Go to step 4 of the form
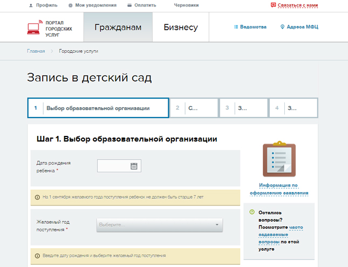This screenshot has width=348, height=267. (x=293, y=108)
